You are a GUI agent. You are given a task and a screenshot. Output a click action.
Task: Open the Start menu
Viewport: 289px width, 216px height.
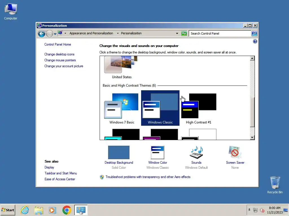[x=8, y=210]
